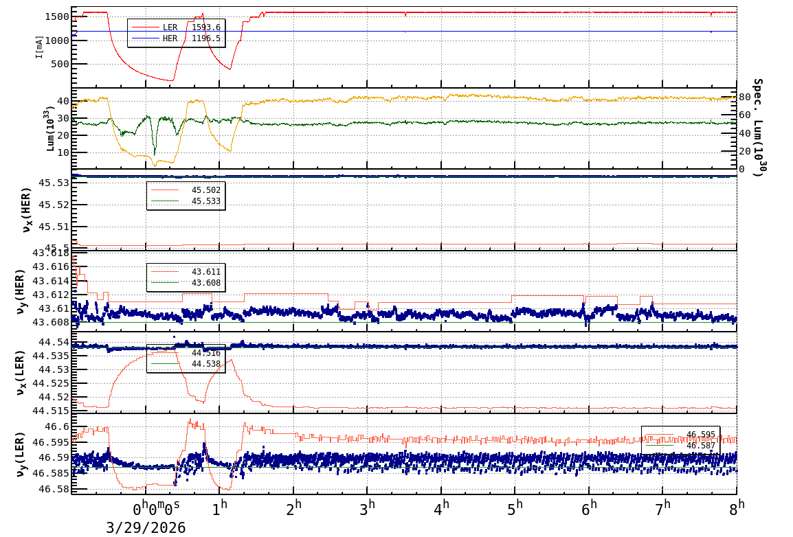Click the 4h time axis label
The height and width of the screenshot is (537, 793).
coord(441,509)
